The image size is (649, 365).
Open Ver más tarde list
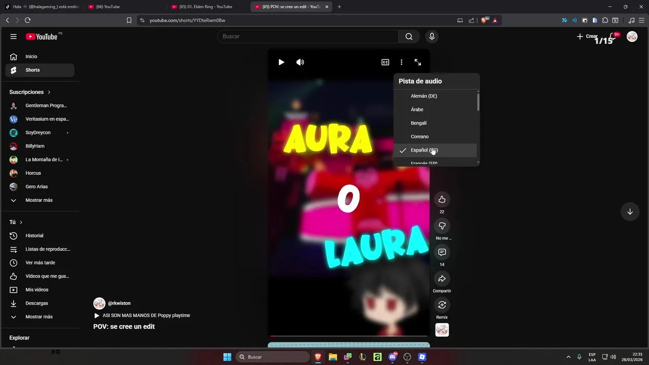point(40,263)
